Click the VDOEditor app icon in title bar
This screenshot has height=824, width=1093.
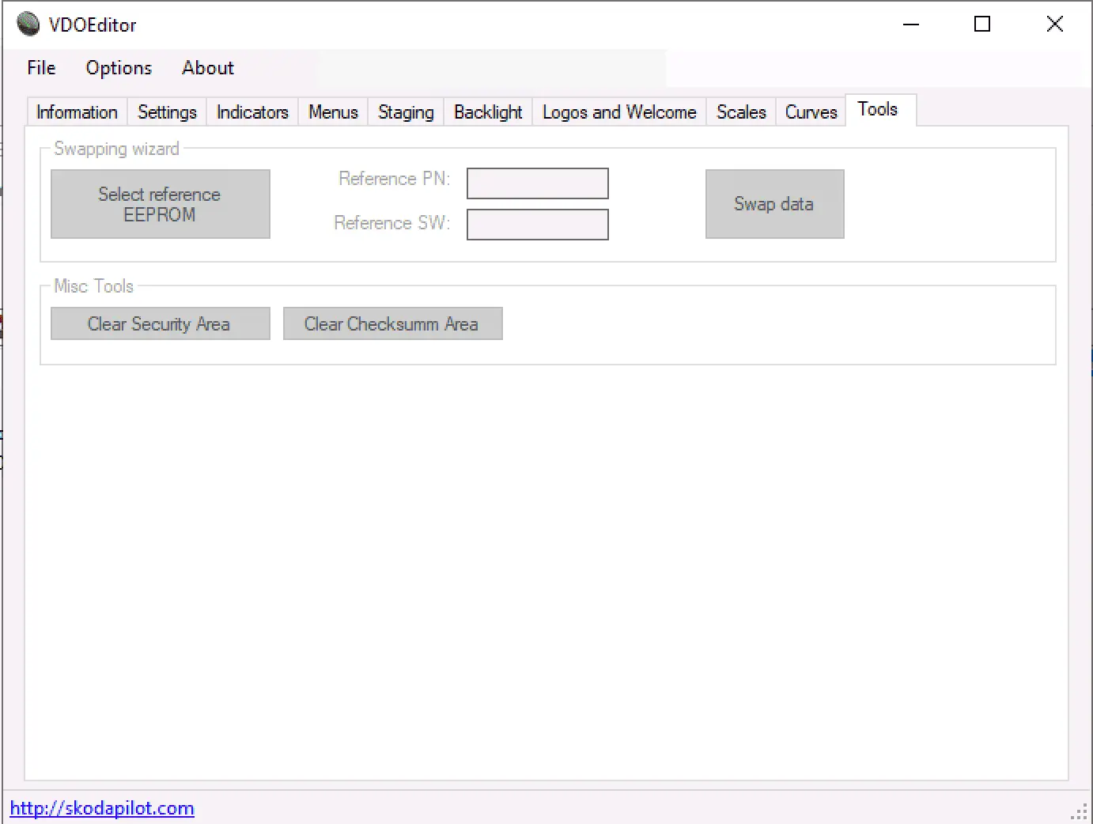28,25
